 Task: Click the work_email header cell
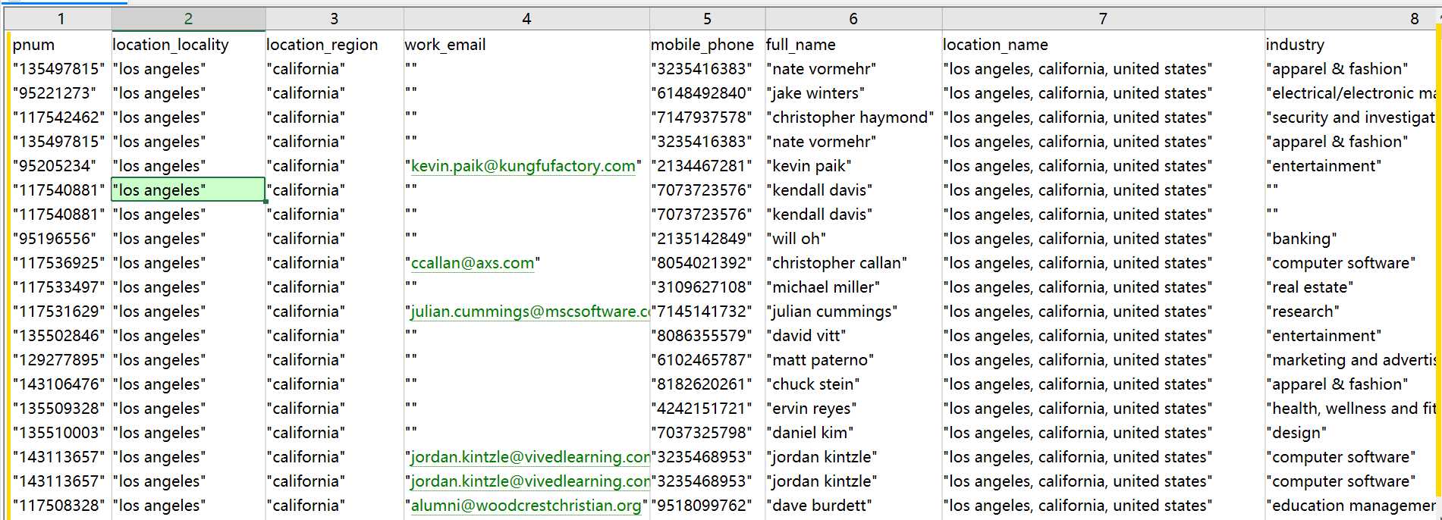(526, 45)
